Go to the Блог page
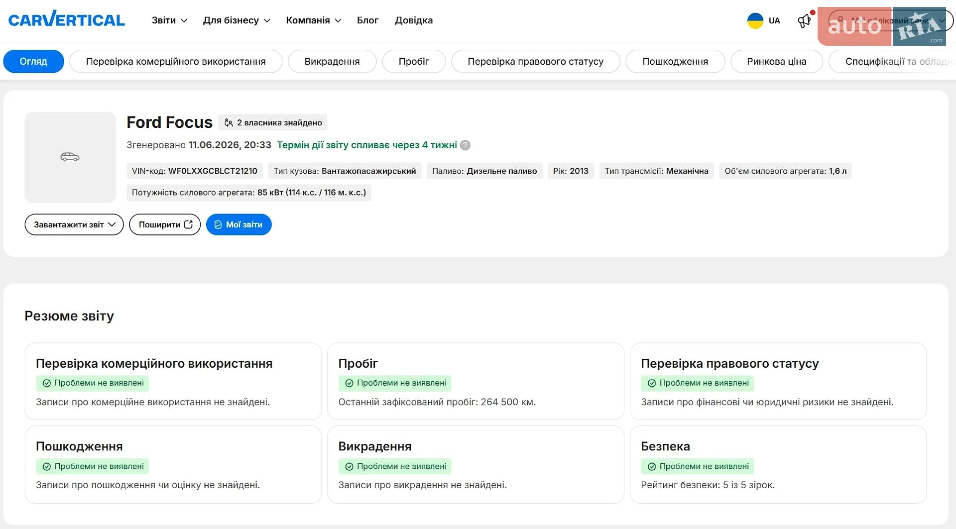This screenshot has height=529, width=956. [x=367, y=20]
